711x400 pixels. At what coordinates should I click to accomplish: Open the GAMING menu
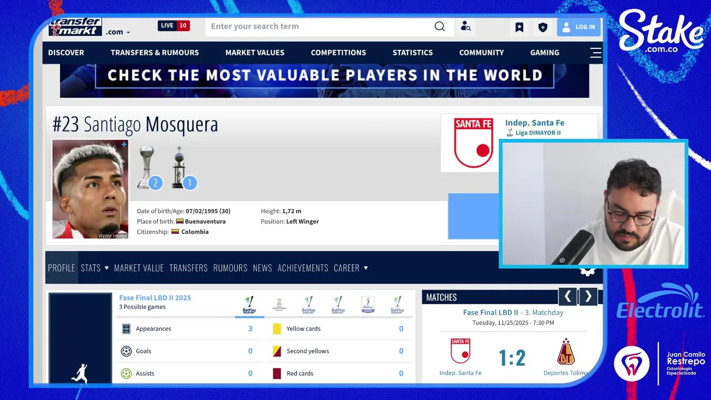coord(545,53)
